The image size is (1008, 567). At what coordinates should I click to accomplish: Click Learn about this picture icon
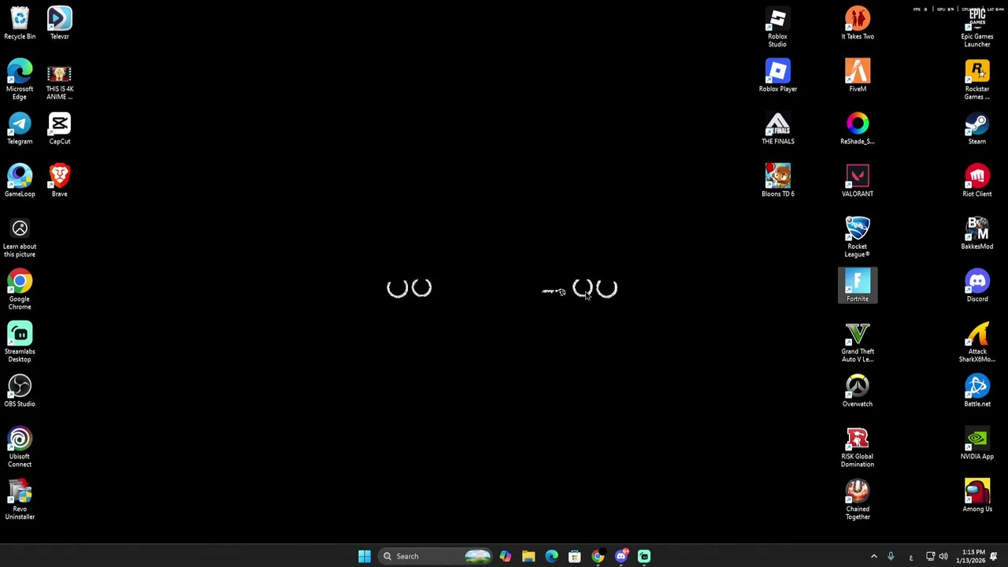pyautogui.click(x=20, y=237)
